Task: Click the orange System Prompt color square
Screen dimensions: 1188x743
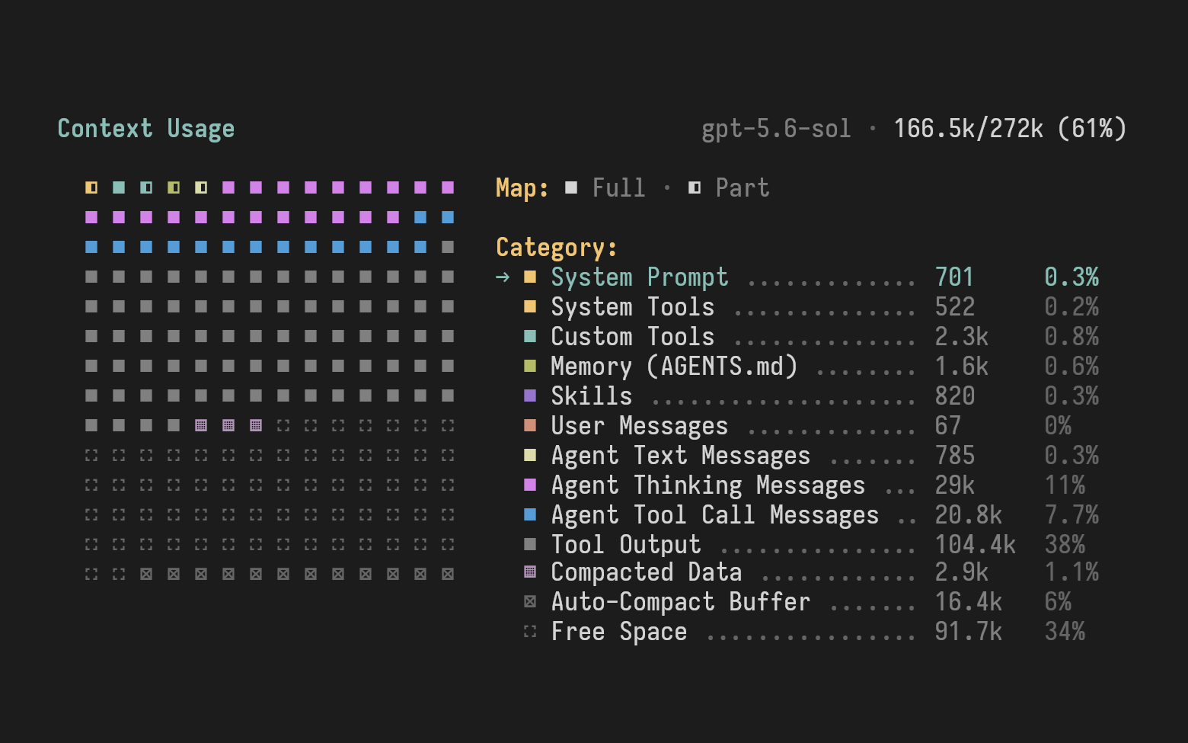Action: pos(530,277)
